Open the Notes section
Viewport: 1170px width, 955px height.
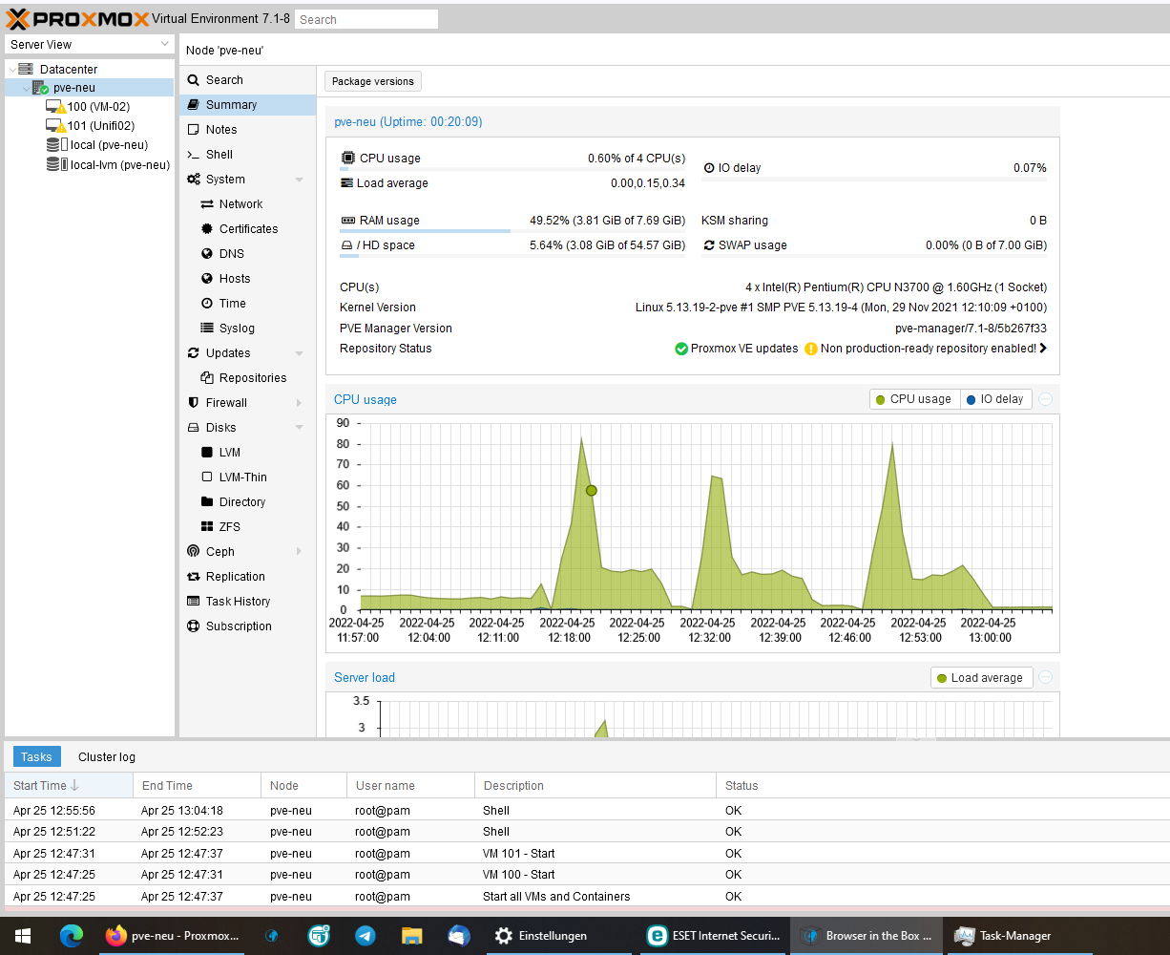pos(247,130)
